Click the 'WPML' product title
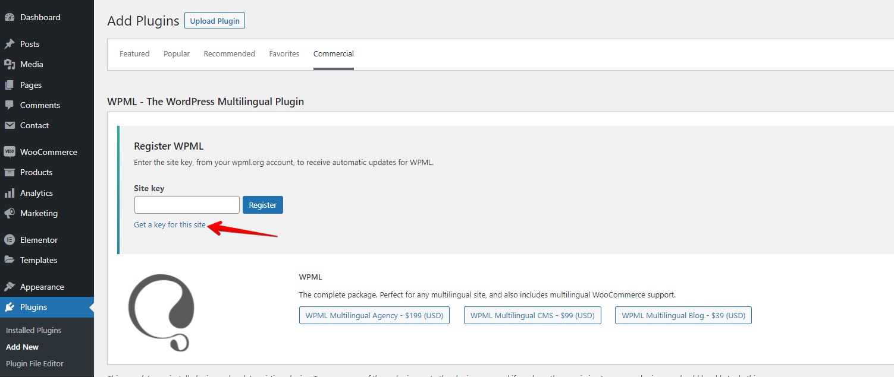This screenshot has width=894, height=377. (x=310, y=277)
